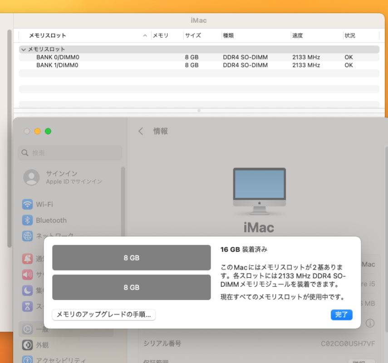Click the info circle icon at right

[370, 323]
